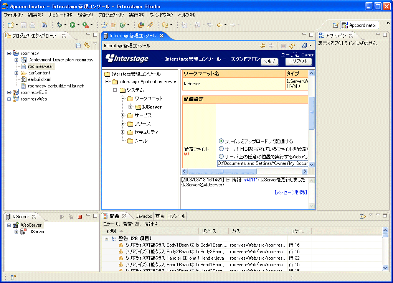The width and height of the screenshot is (393, 283).
Task: Select the IJServer folder in console tree
Action: (152, 107)
